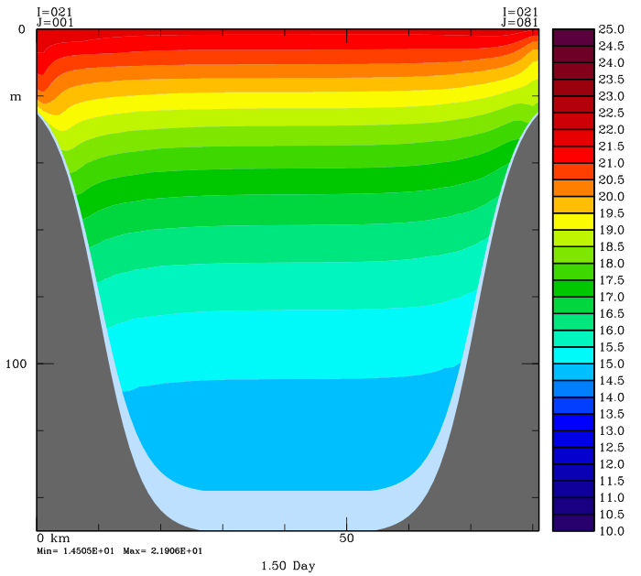Select the 21.0 bright red colorbar swatch
Screen dimensions: 641x576
573,155
